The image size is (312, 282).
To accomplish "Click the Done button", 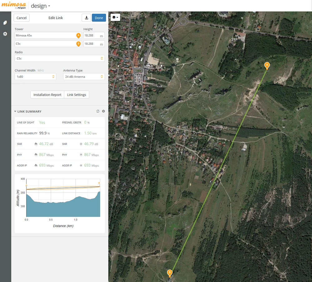I will click(99, 18).
